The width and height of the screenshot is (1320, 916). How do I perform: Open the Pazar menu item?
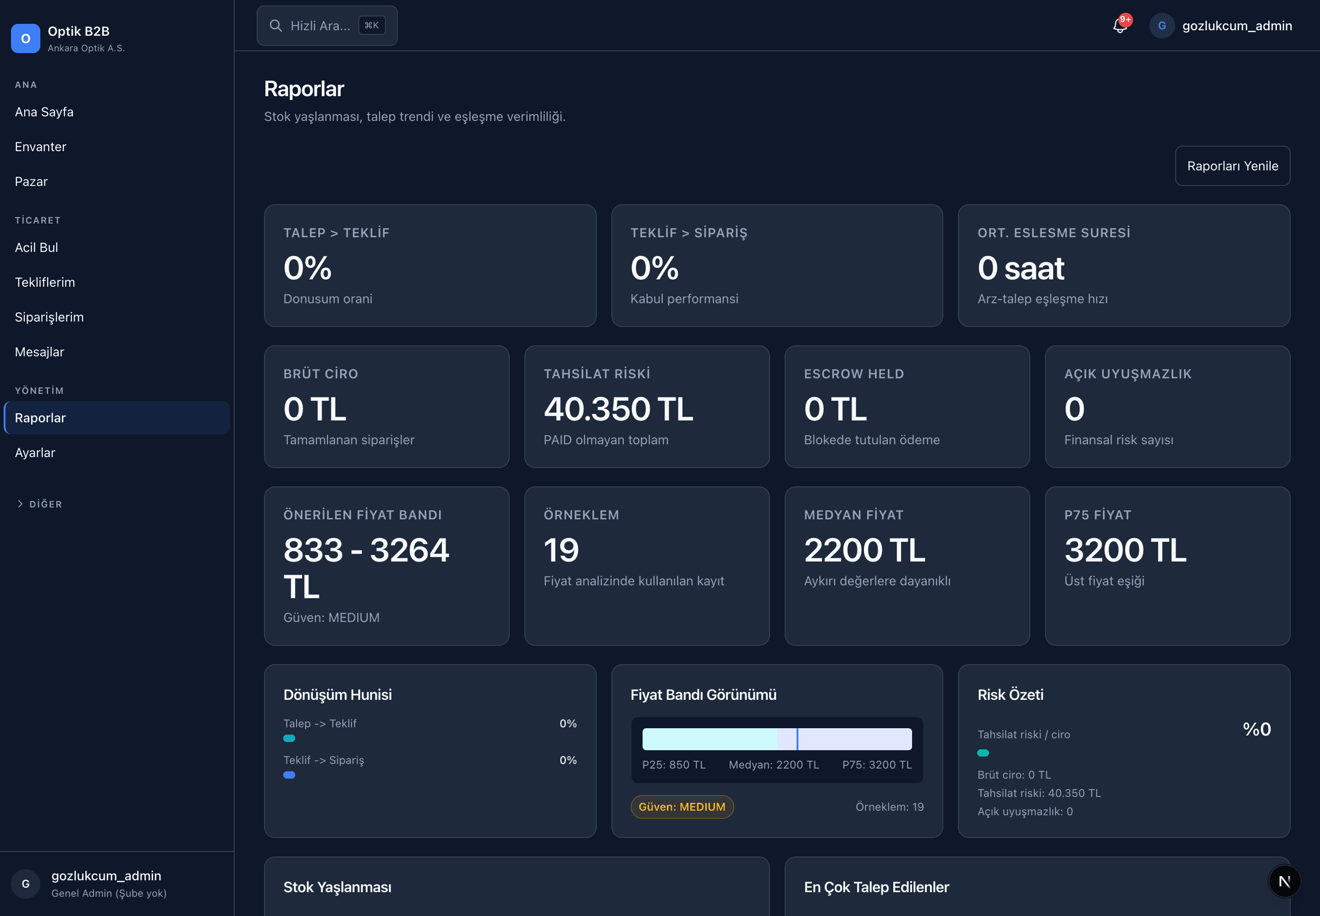coord(116,182)
